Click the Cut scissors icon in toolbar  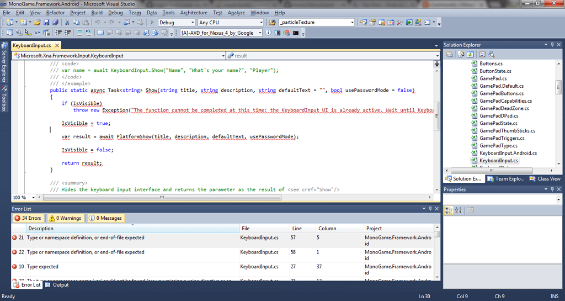click(67, 23)
